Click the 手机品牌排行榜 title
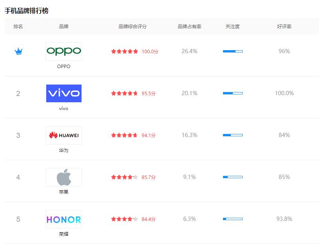This screenshot has height=244, width=319. (x=27, y=11)
